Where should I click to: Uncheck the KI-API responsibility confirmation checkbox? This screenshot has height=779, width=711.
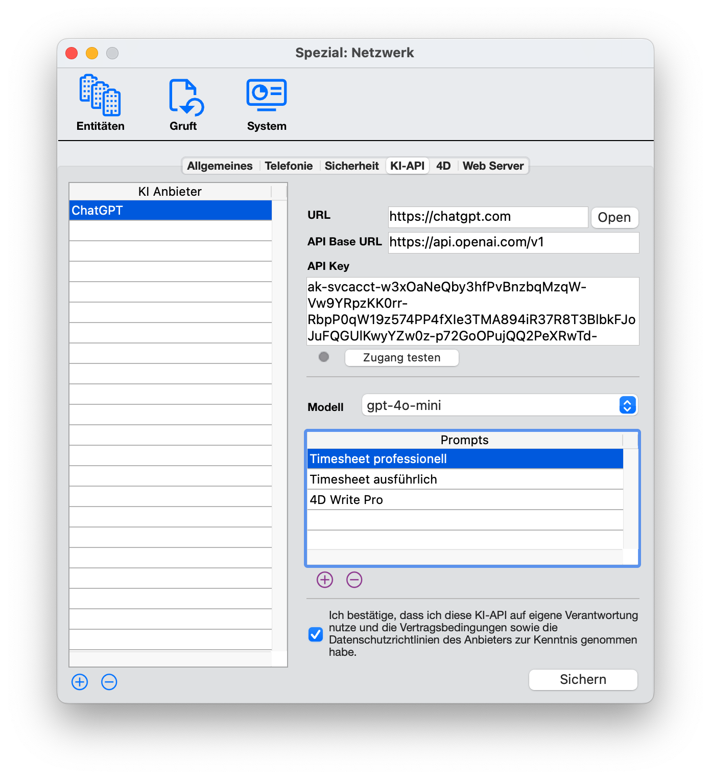(x=316, y=634)
